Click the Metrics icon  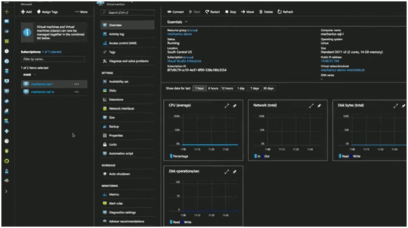(105, 194)
